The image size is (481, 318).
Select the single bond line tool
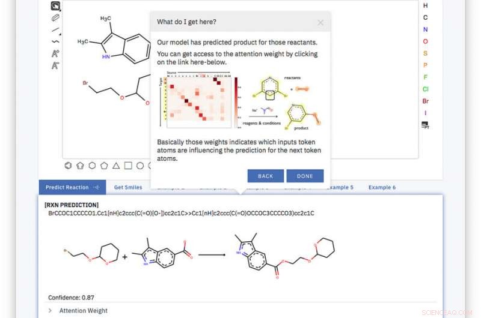[x=55, y=30]
